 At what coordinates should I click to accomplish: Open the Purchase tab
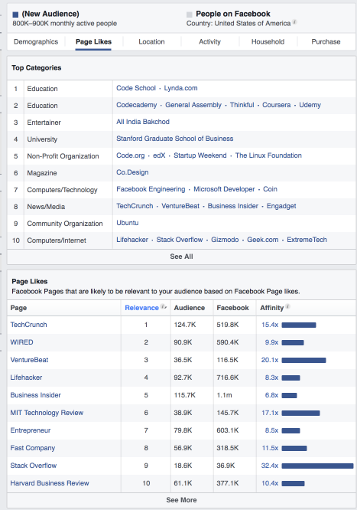pos(326,41)
